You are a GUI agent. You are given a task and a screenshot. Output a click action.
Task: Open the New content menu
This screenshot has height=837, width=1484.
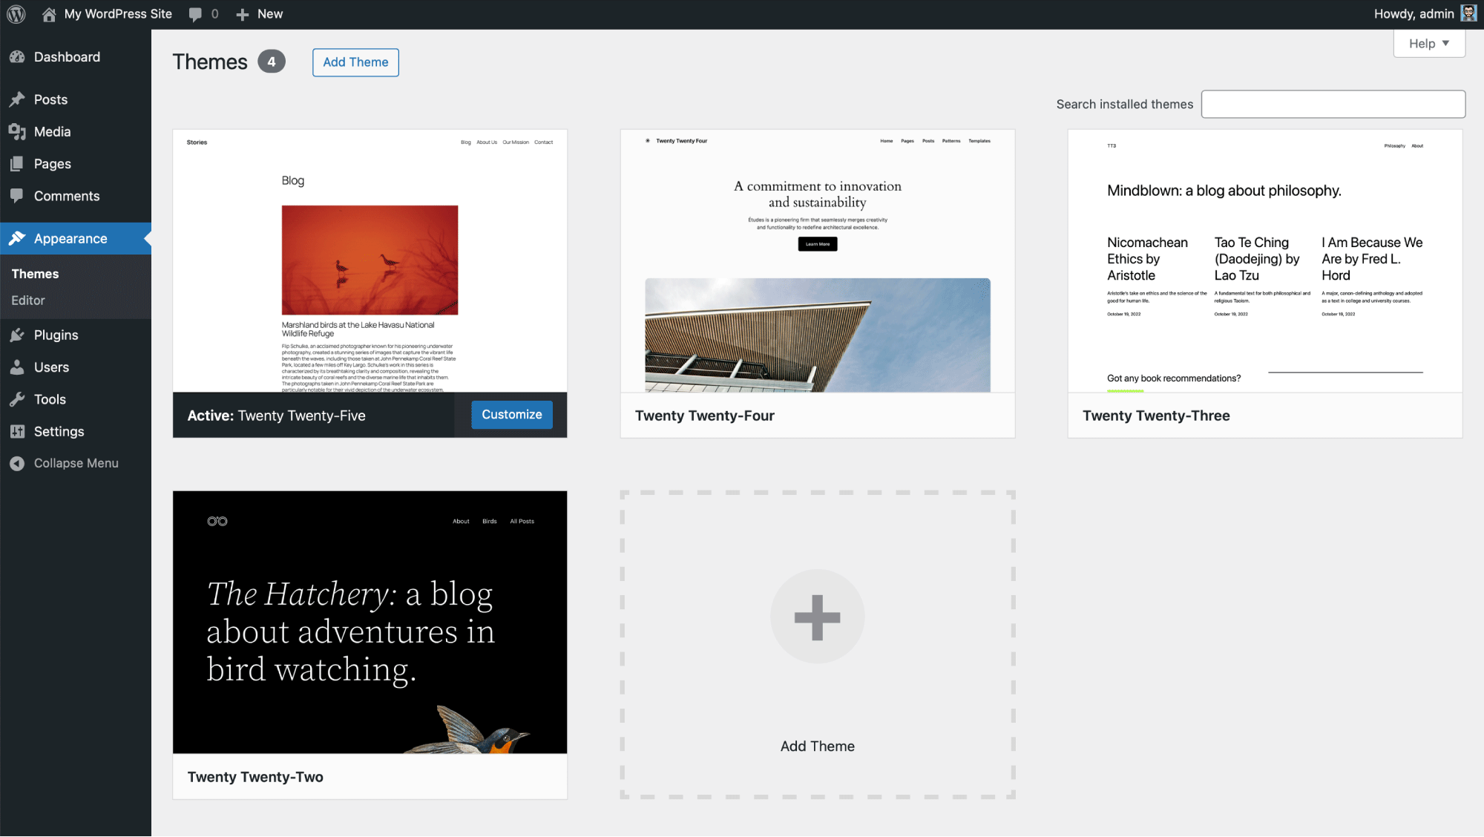coord(260,14)
